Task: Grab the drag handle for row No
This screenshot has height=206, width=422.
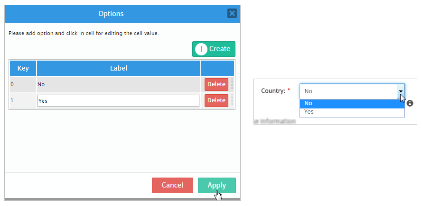Action: pyautogui.click(x=232, y=84)
